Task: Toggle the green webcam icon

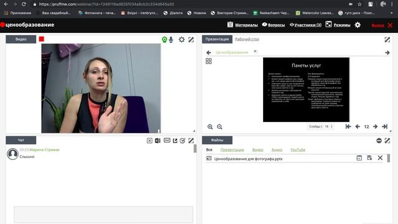Action: point(164,40)
